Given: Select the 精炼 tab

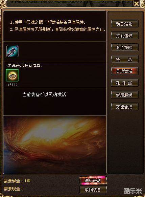Looking at the screenshot, I should click(x=125, y=59).
